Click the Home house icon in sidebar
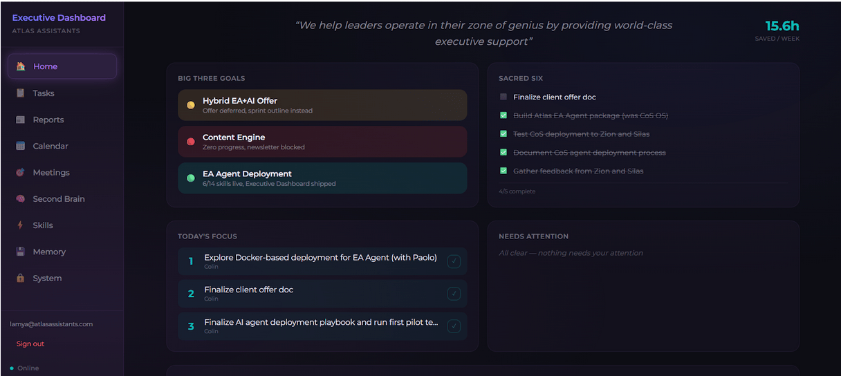Image resolution: width=841 pixels, height=376 pixels. 21,66
